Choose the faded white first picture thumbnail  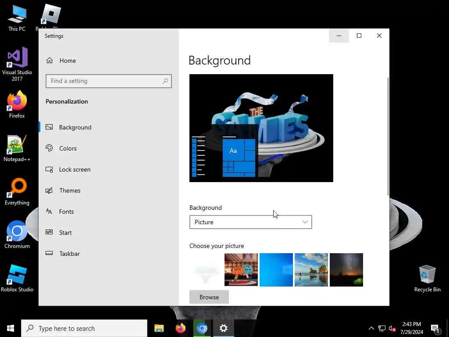(206, 270)
